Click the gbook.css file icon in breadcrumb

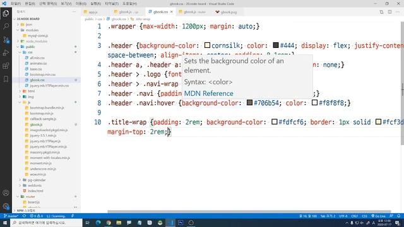[108, 19]
